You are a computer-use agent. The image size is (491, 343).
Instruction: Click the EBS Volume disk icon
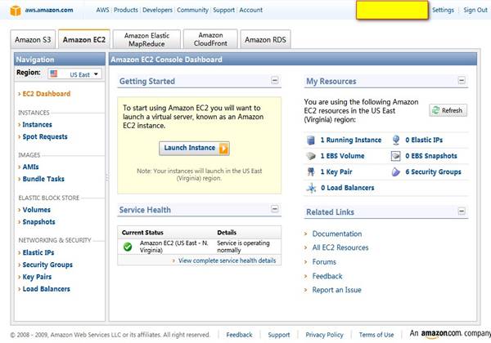[311, 156]
